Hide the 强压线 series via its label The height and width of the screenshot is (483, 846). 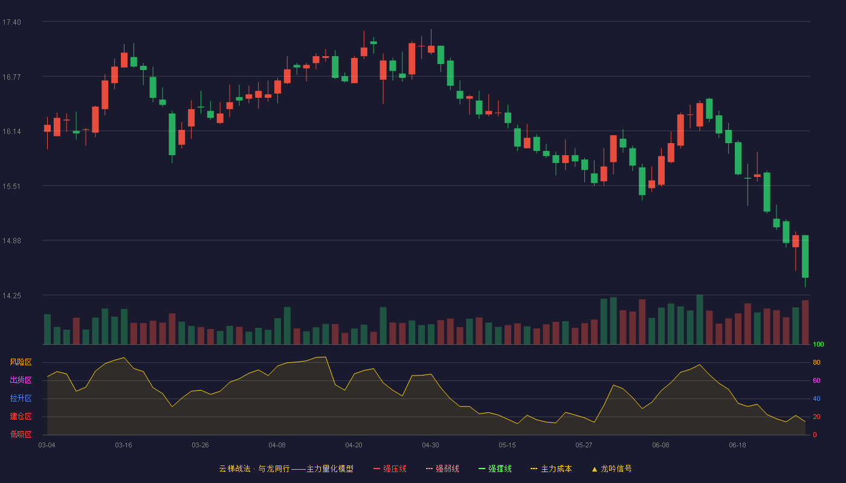coord(395,469)
